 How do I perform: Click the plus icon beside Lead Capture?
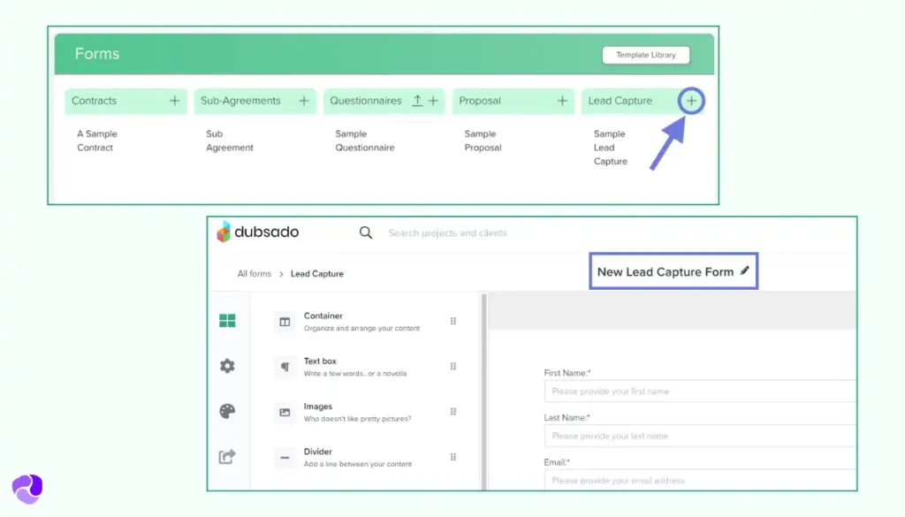coord(691,101)
